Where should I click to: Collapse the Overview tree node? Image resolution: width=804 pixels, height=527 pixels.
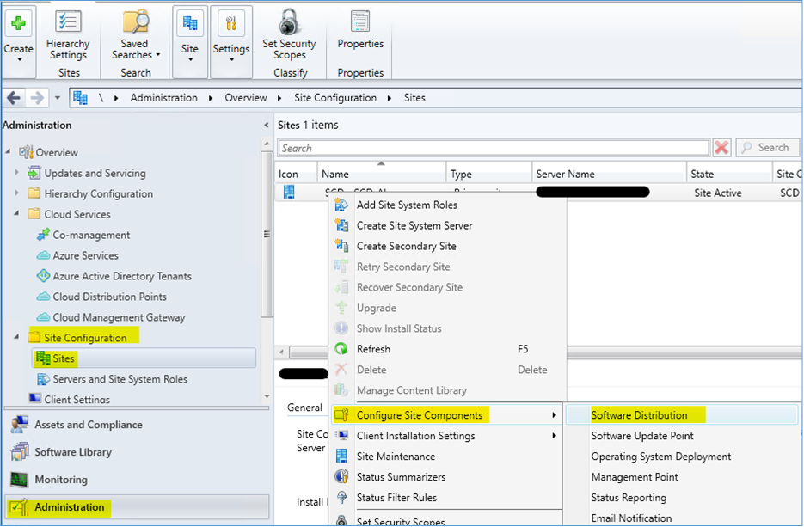coord(9,152)
